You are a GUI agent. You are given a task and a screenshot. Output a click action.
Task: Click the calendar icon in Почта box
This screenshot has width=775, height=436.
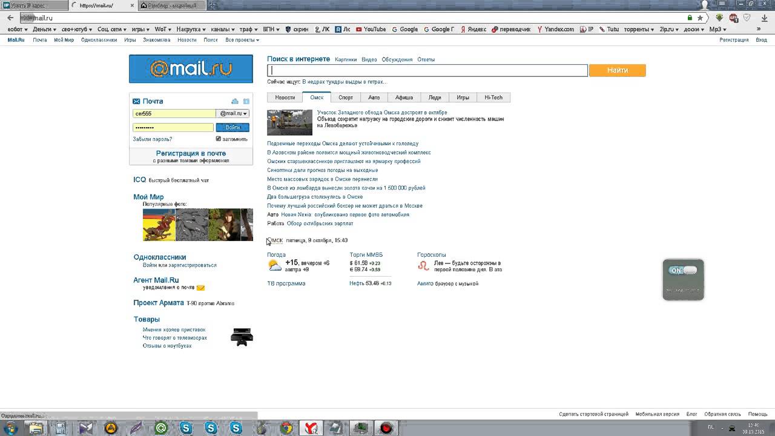tap(246, 101)
